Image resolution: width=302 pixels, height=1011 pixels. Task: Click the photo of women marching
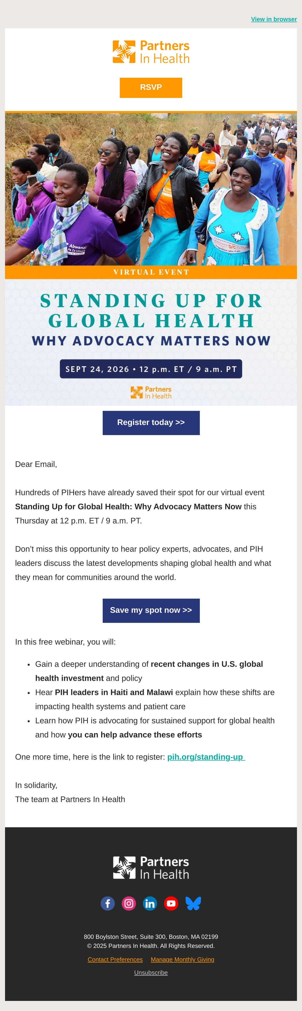pyautogui.click(x=151, y=189)
